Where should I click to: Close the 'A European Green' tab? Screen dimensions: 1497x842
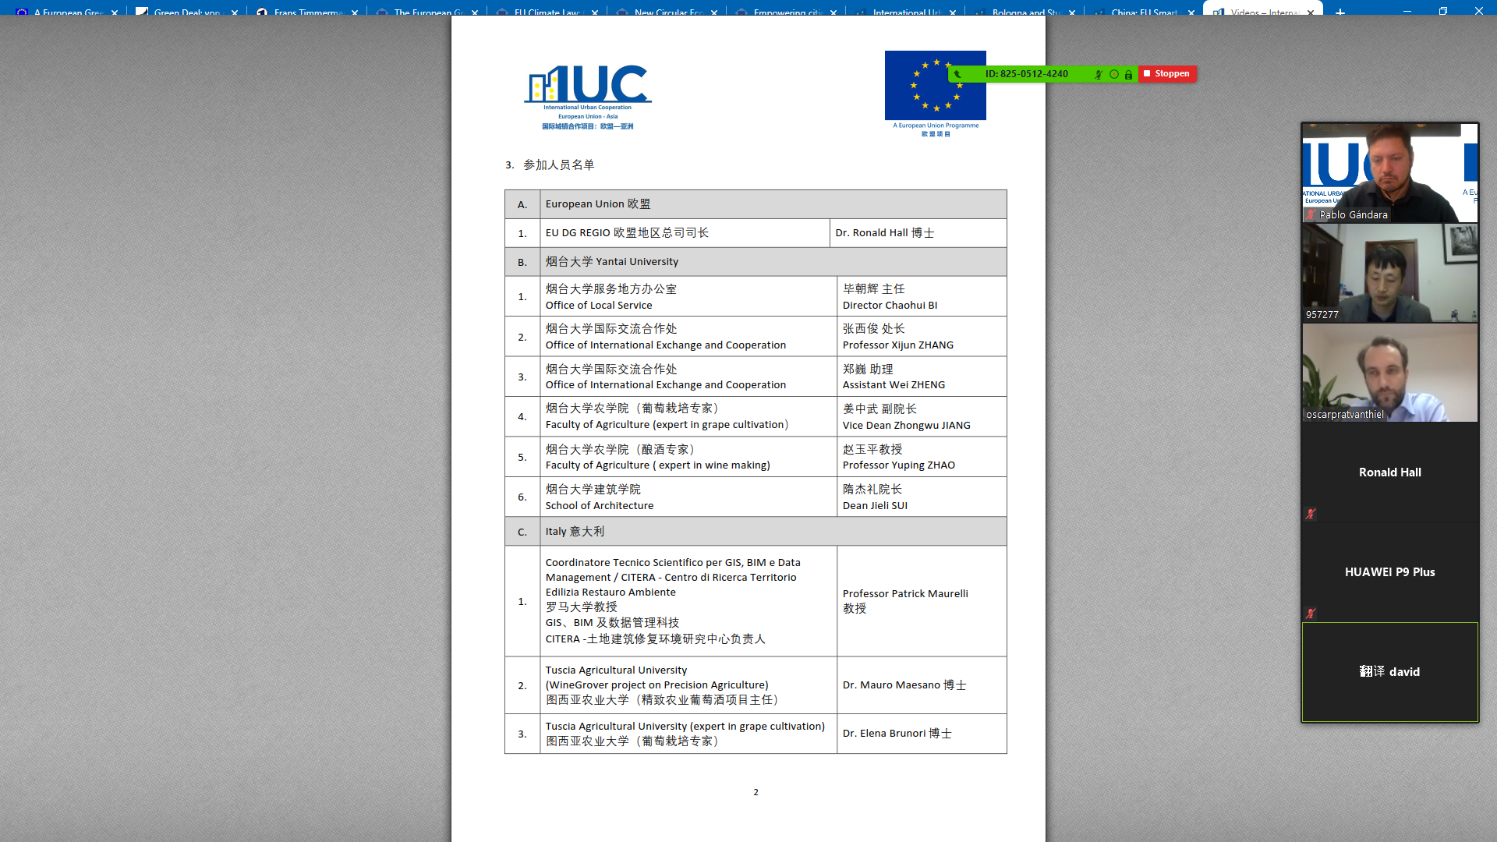[115, 12]
